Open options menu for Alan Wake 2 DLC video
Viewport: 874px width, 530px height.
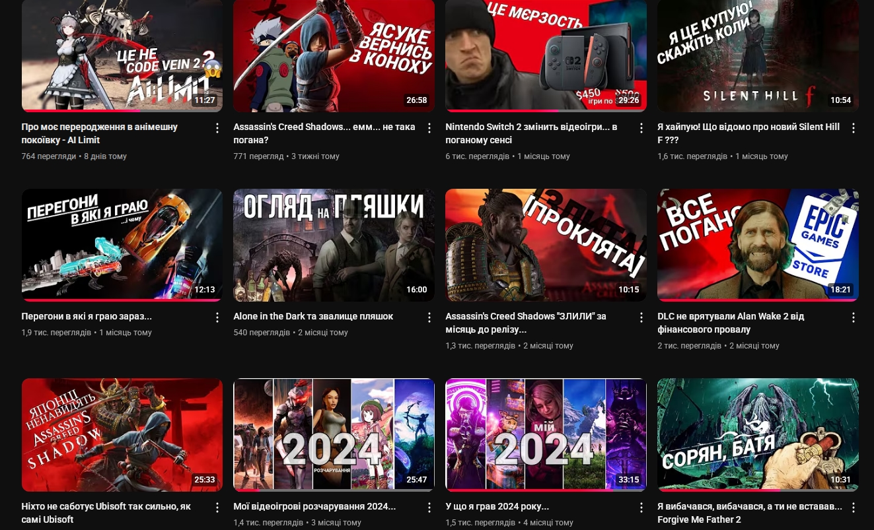853,317
